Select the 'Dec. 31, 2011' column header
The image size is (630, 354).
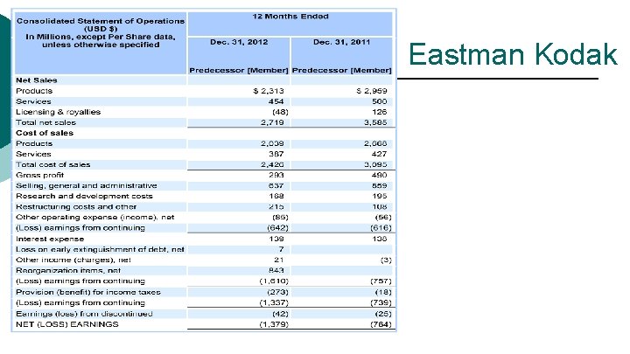[x=341, y=42]
